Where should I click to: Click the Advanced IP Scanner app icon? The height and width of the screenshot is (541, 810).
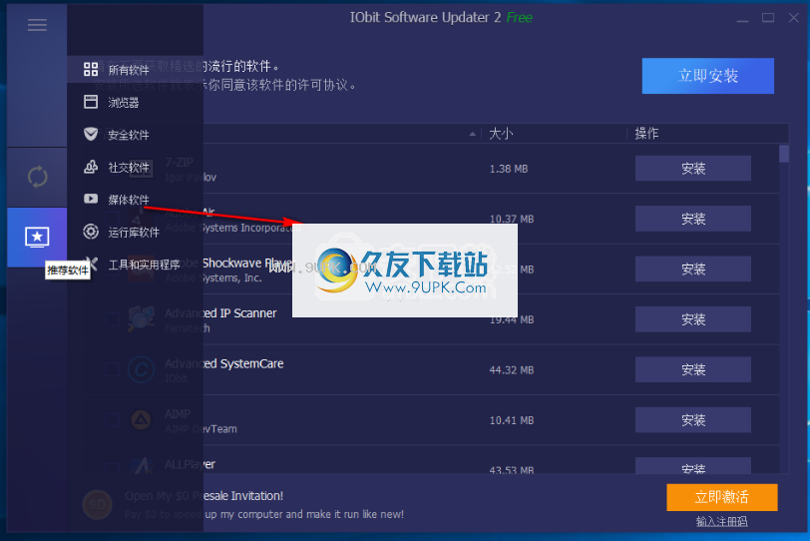pos(141,318)
